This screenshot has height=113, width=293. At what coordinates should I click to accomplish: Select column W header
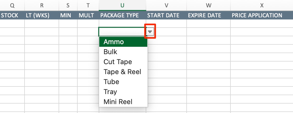pos(208,5)
